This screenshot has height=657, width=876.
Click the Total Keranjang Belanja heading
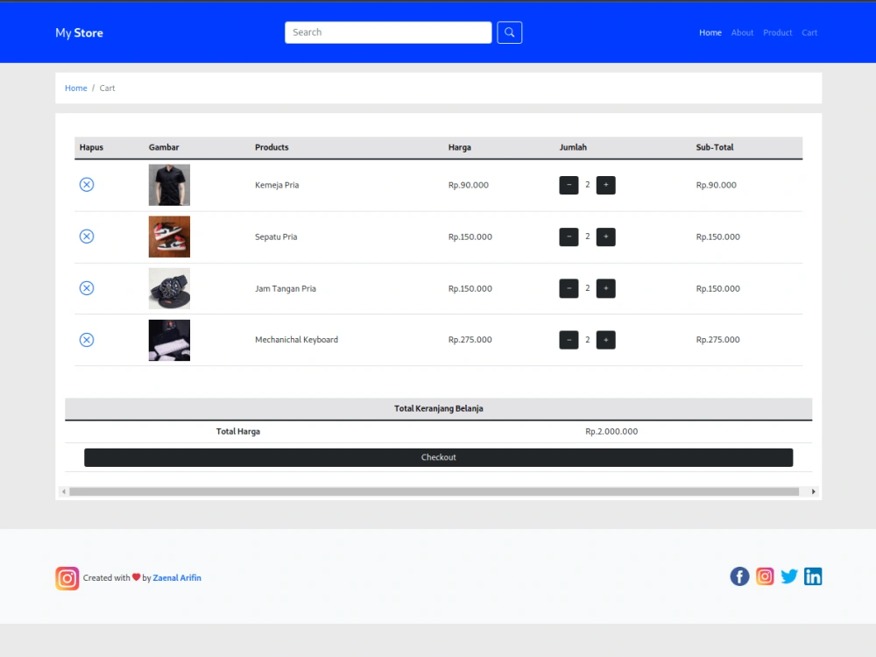click(x=439, y=408)
